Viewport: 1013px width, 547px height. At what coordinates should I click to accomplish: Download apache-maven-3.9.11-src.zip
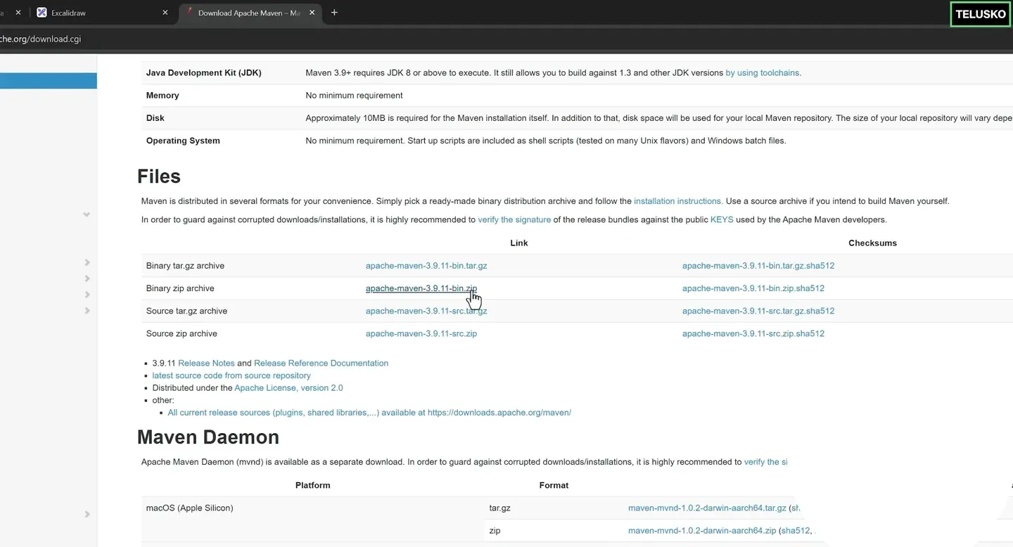(421, 333)
